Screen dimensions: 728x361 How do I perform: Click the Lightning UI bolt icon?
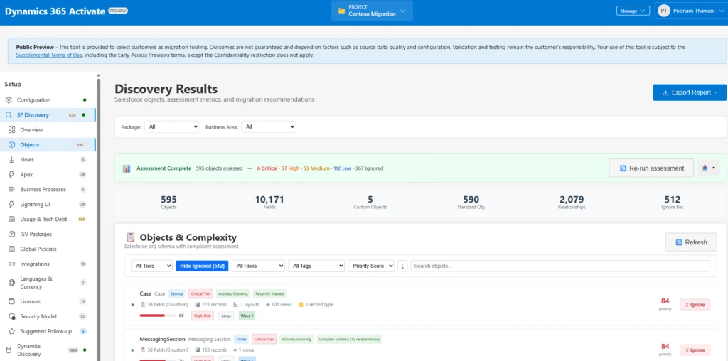pyautogui.click(x=11, y=204)
